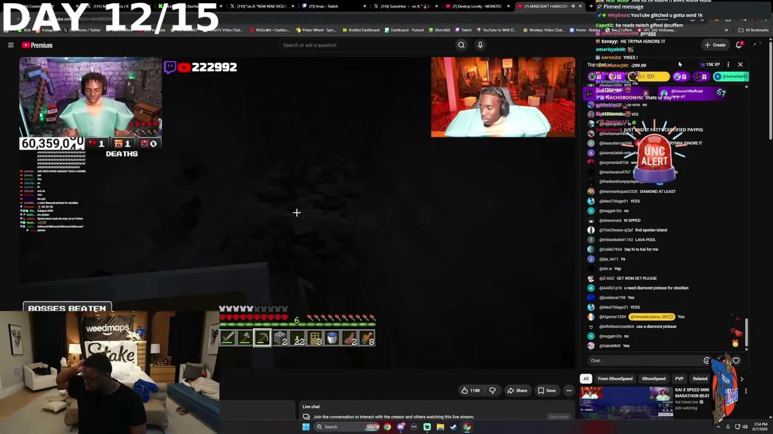Show more filter chips with arrow
The height and width of the screenshot is (434, 773).
(742, 379)
